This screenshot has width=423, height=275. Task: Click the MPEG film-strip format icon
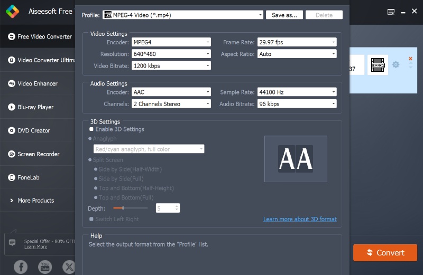[378, 65]
